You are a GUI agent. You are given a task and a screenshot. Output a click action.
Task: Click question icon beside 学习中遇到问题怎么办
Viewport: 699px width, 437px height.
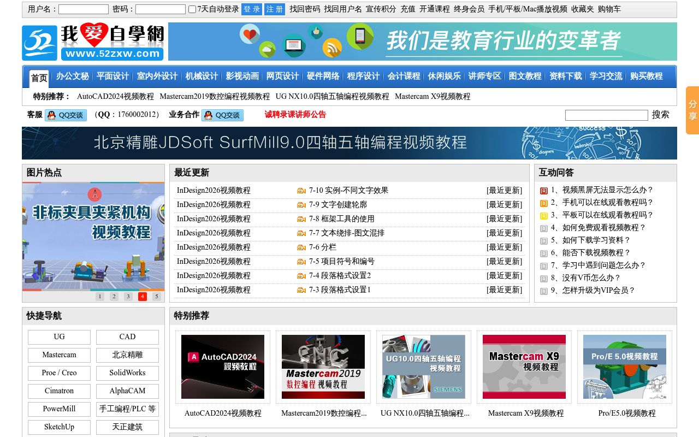(544, 266)
